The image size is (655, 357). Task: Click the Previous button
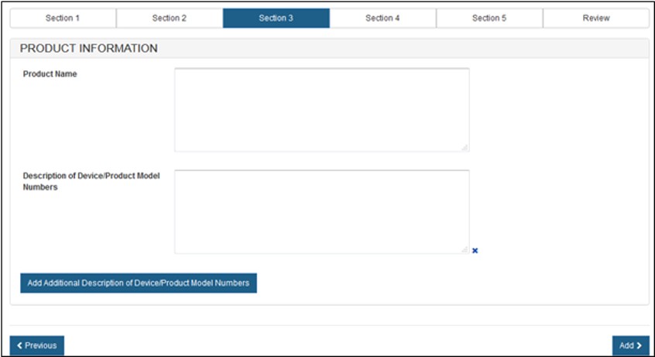(37, 345)
